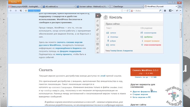This screenshot has height=107, width=190.
Task: Click the 'Скачать' section heading
Action: (x=46, y=70)
